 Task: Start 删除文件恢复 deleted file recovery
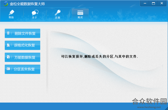pyautogui.click(x=22, y=33)
